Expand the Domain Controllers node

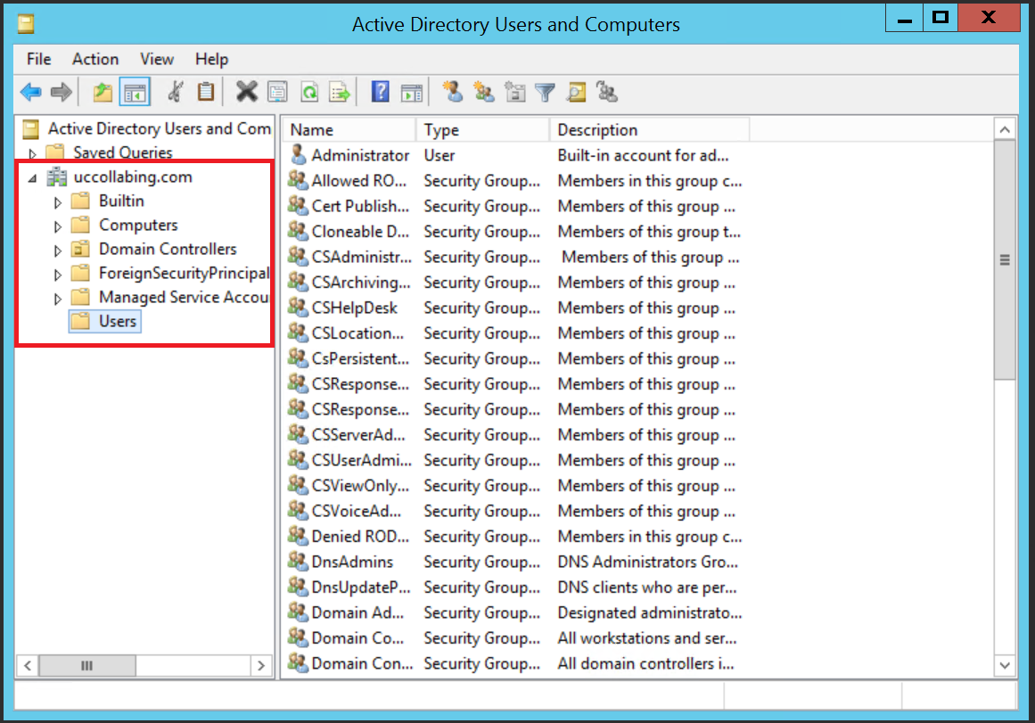pyautogui.click(x=57, y=251)
